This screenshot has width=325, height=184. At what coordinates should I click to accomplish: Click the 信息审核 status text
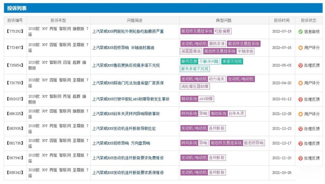(312, 32)
